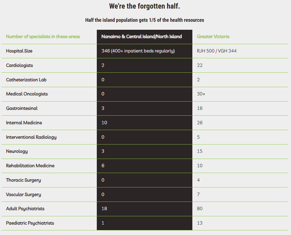This screenshot has width=291, height=235.
Task: Click the "346 (400+ inpatient beds regularly)" cell
Action: 138,51
